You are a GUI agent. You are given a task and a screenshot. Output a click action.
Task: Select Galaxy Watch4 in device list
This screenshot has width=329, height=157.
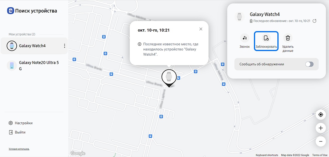[x=34, y=46]
